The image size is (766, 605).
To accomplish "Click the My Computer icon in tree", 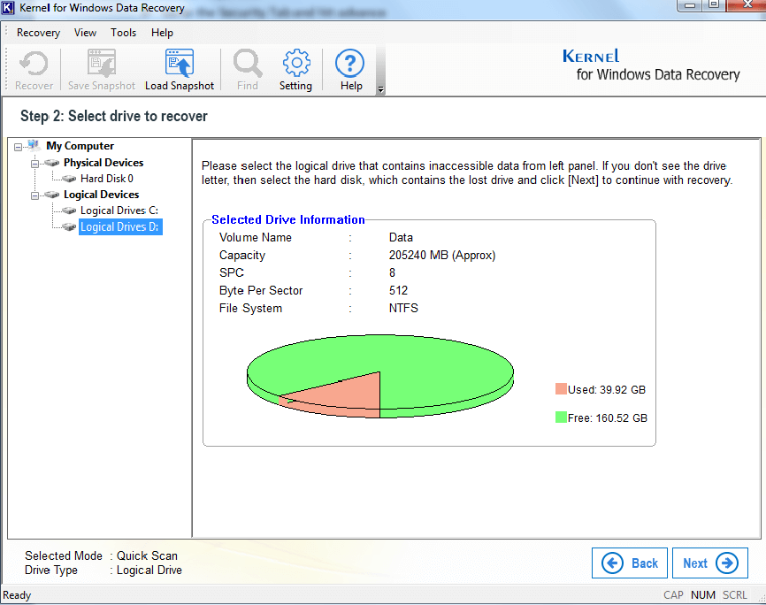I will [x=34, y=145].
